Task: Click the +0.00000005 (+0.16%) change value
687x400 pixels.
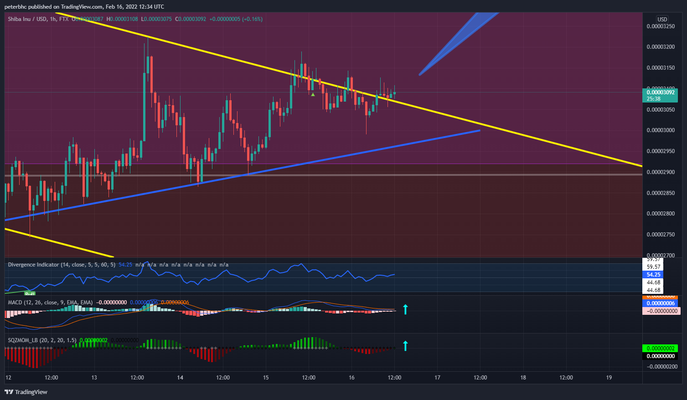Action: click(236, 19)
